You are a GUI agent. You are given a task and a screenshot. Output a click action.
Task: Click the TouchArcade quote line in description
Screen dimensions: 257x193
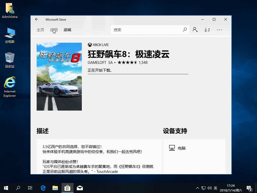click(80, 171)
